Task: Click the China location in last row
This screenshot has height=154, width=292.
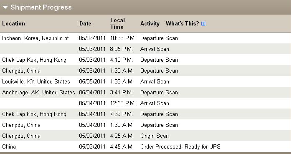Action: [x=9, y=146]
